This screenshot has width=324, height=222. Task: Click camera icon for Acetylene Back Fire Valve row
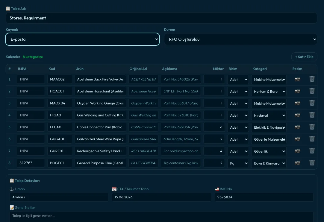[297, 79]
